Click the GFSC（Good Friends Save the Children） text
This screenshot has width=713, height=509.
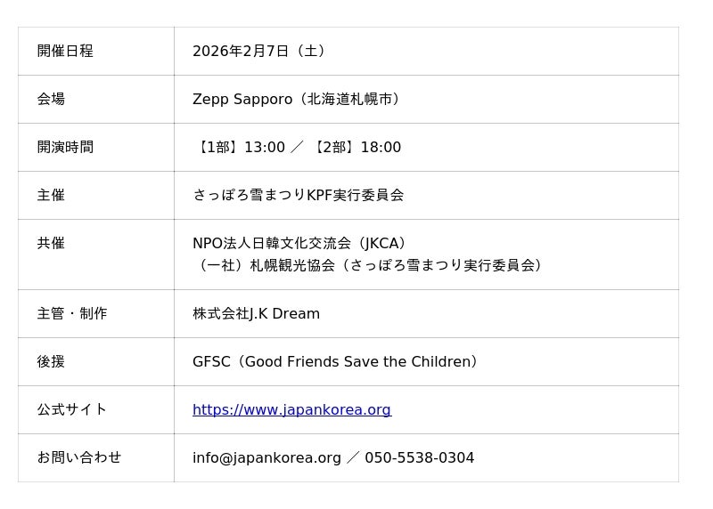click(x=337, y=362)
